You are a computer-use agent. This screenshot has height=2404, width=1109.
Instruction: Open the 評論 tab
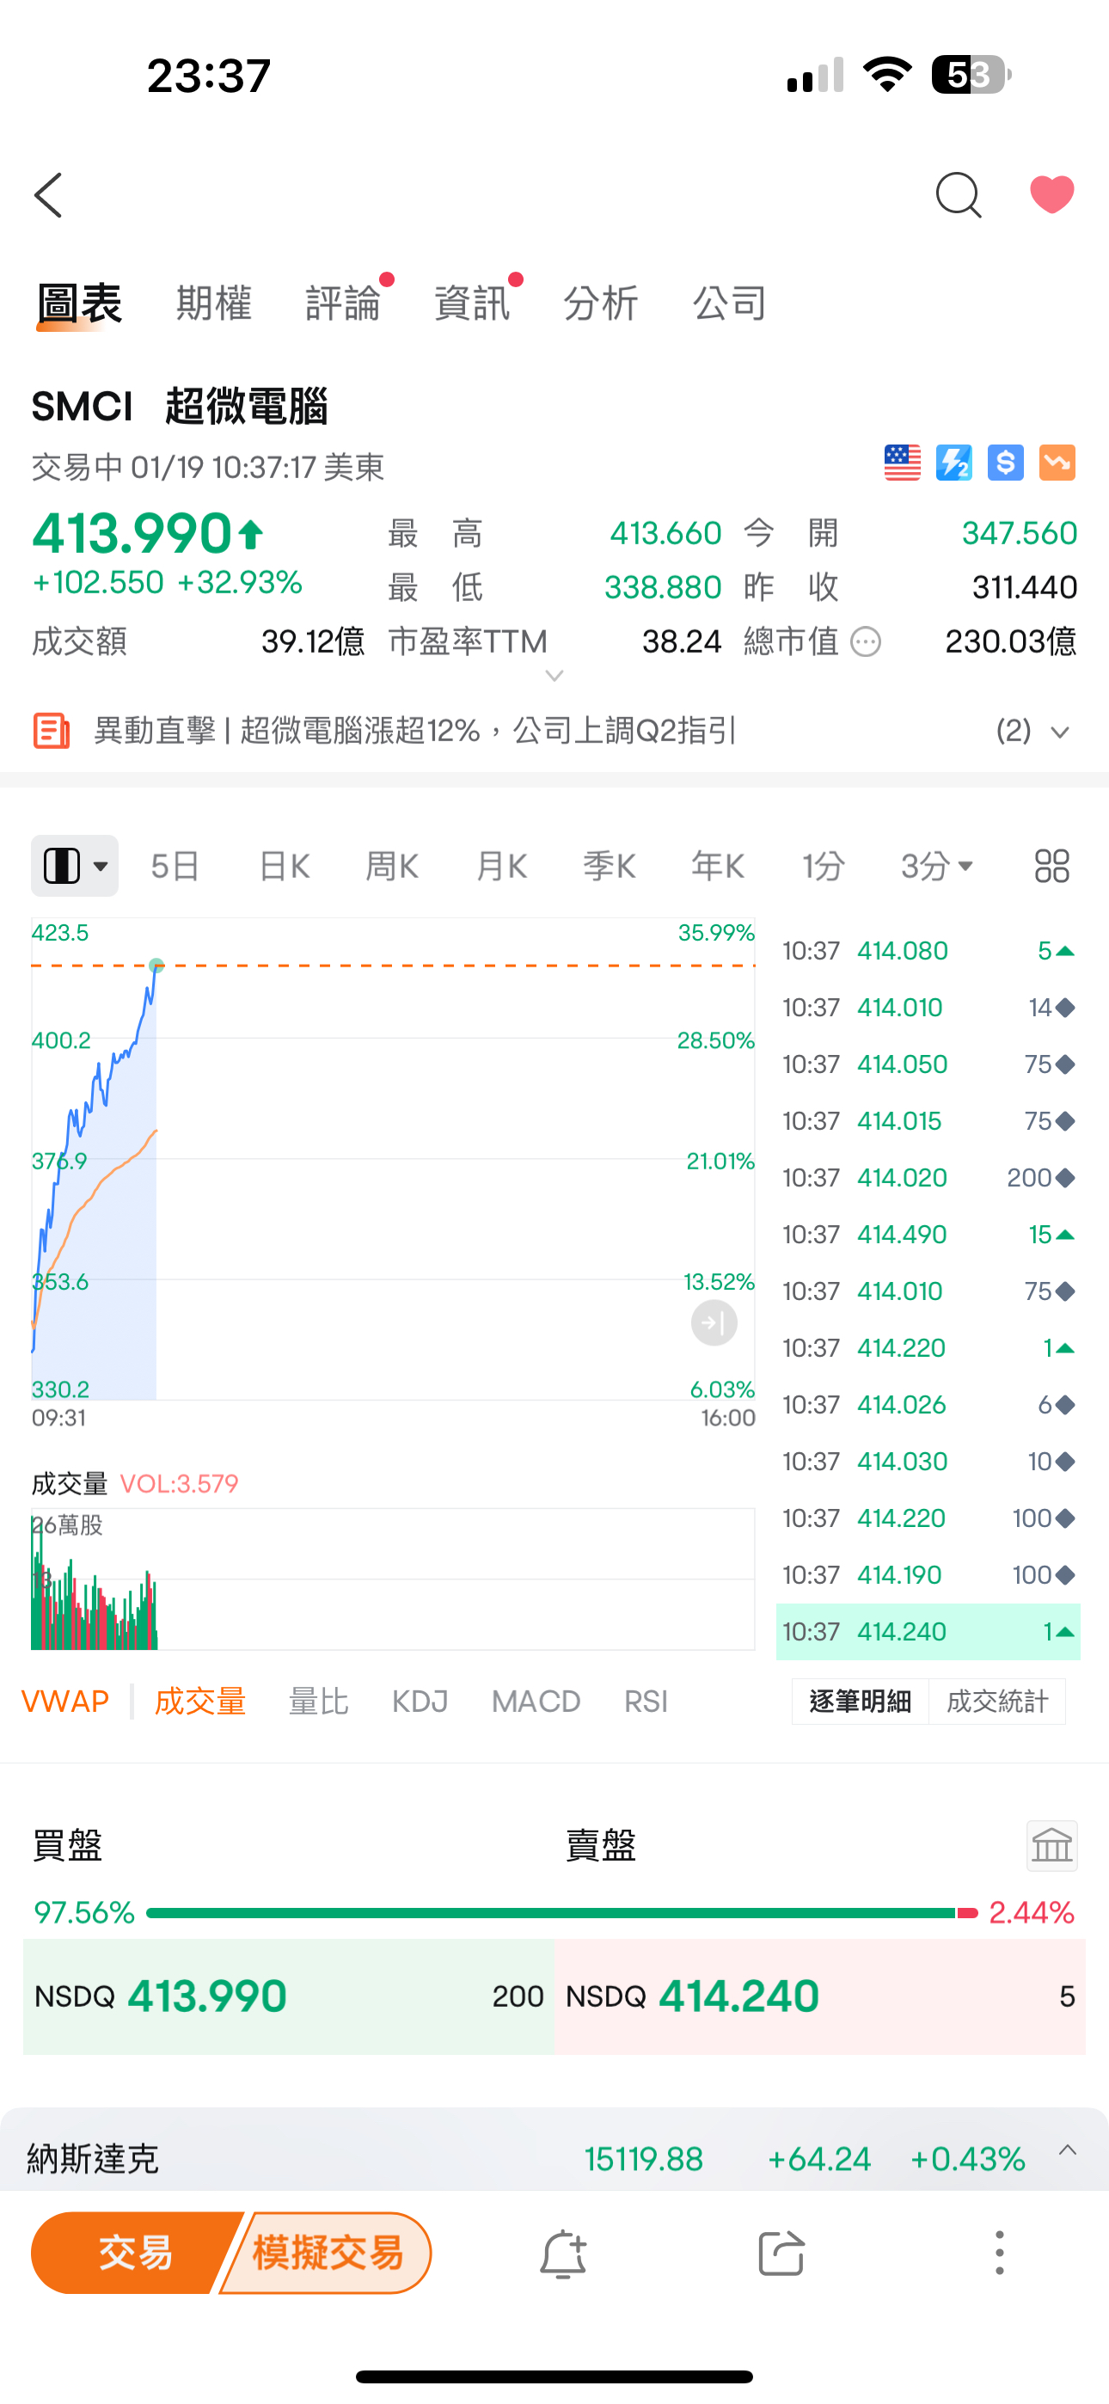click(344, 304)
